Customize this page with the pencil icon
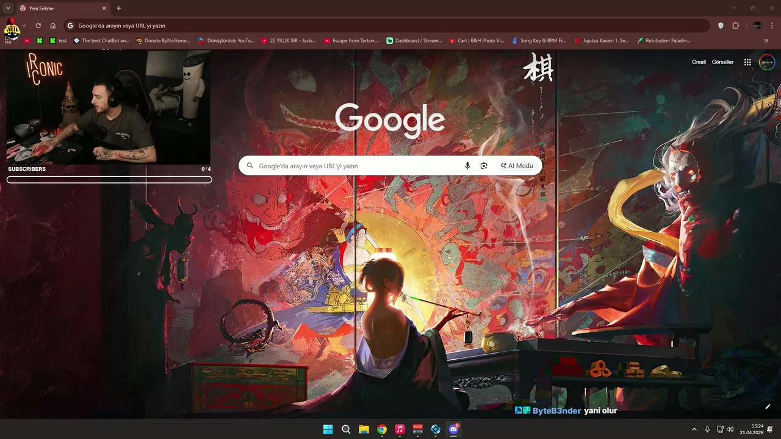This screenshot has width=781, height=439. click(768, 407)
